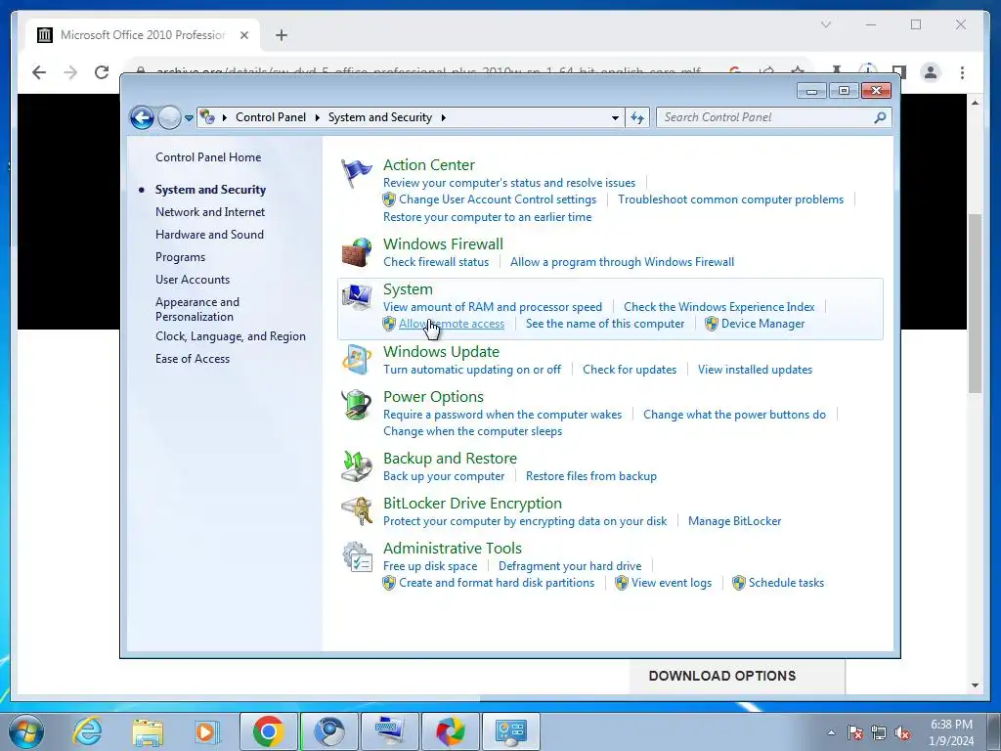
Task: Click the muted volume icon in tray
Action: (x=902, y=732)
